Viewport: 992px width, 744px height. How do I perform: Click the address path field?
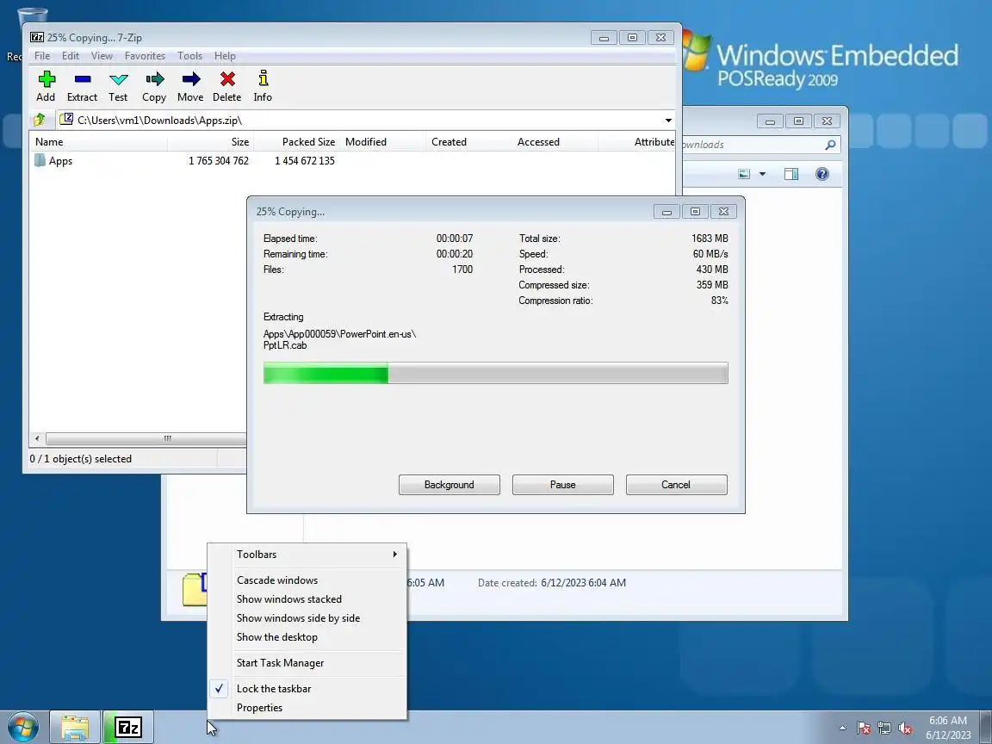click(x=367, y=121)
